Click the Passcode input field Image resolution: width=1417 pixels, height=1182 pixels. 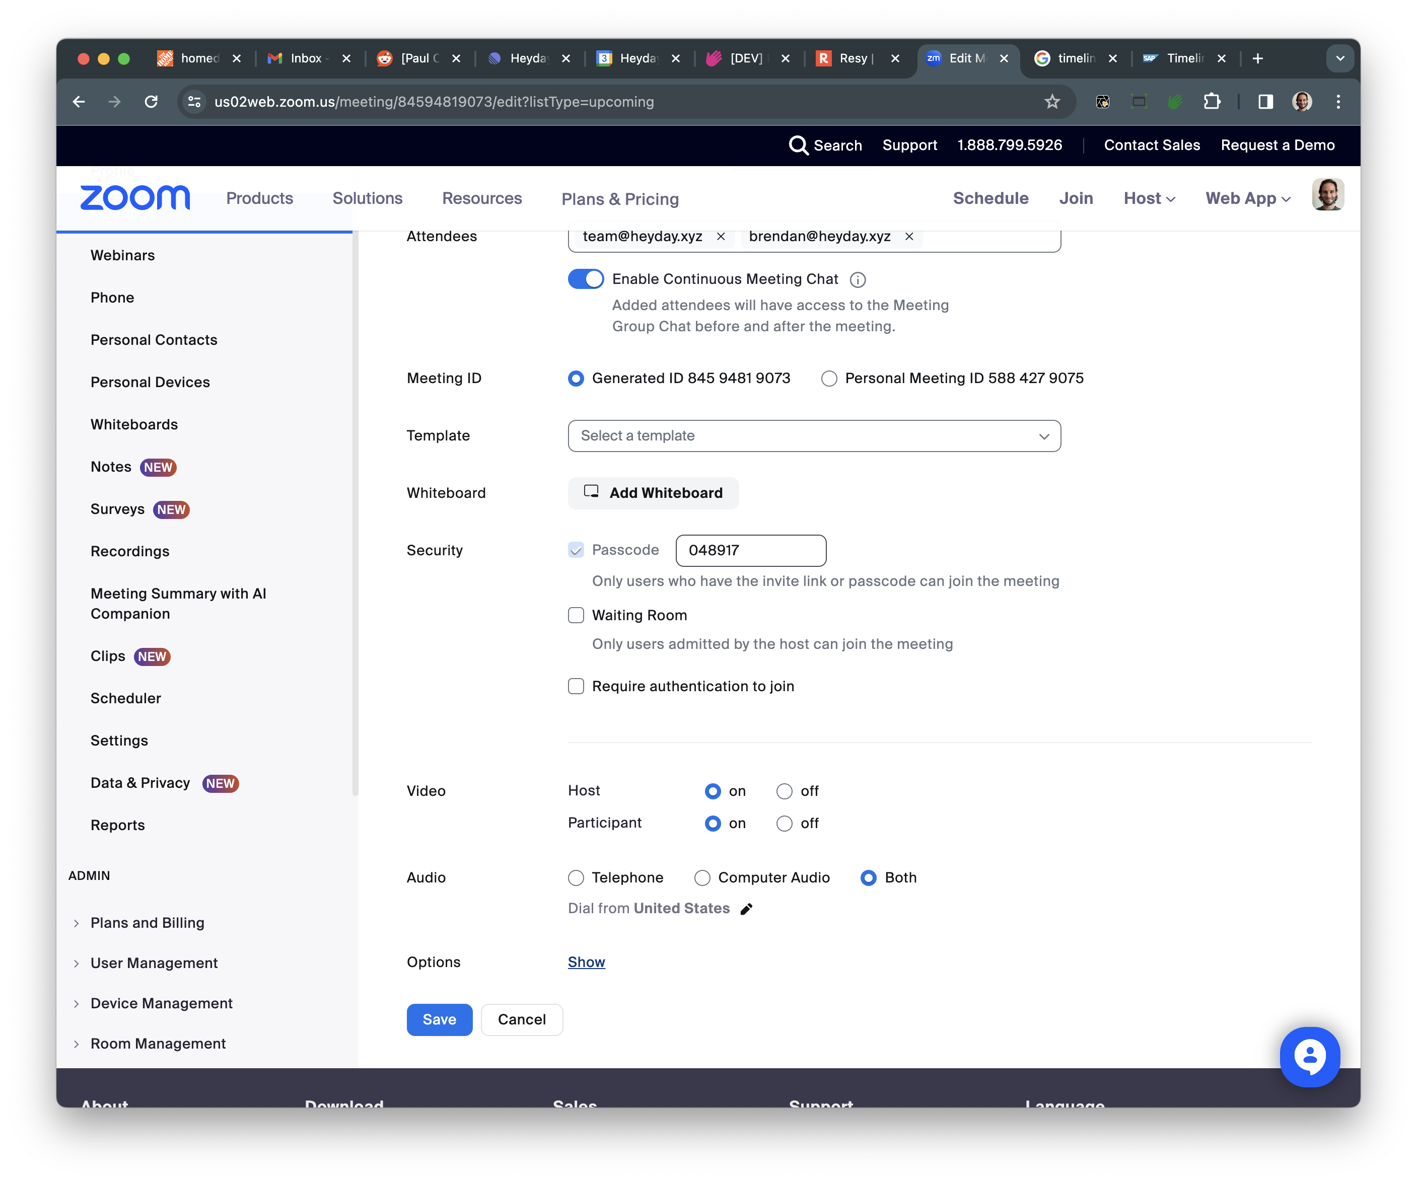point(750,551)
